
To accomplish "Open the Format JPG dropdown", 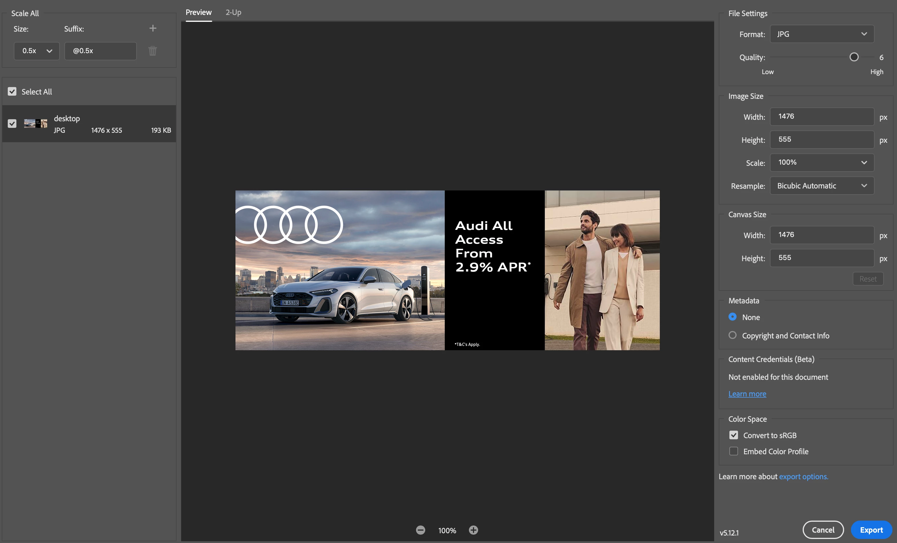I will click(x=822, y=34).
